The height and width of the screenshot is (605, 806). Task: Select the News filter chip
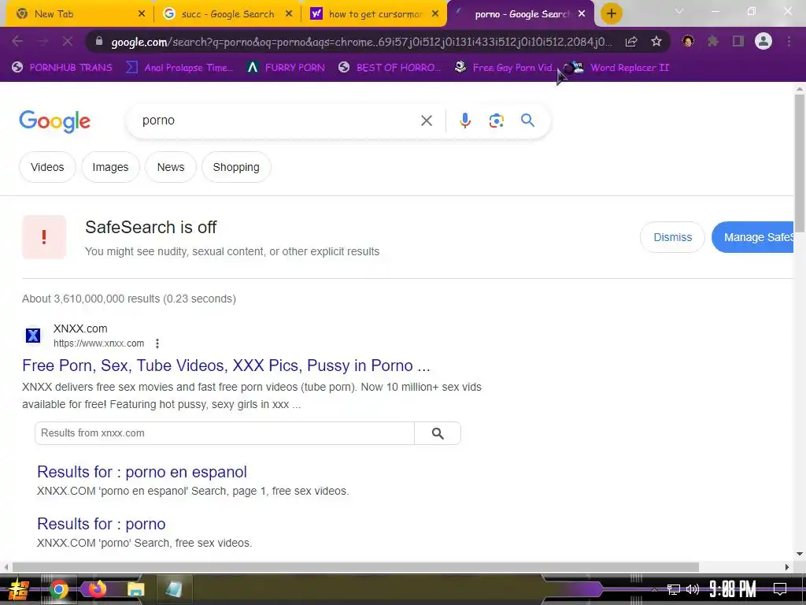pyautogui.click(x=171, y=167)
